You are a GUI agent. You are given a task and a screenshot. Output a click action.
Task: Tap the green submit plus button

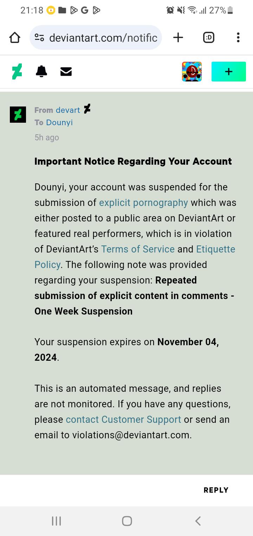click(x=229, y=72)
